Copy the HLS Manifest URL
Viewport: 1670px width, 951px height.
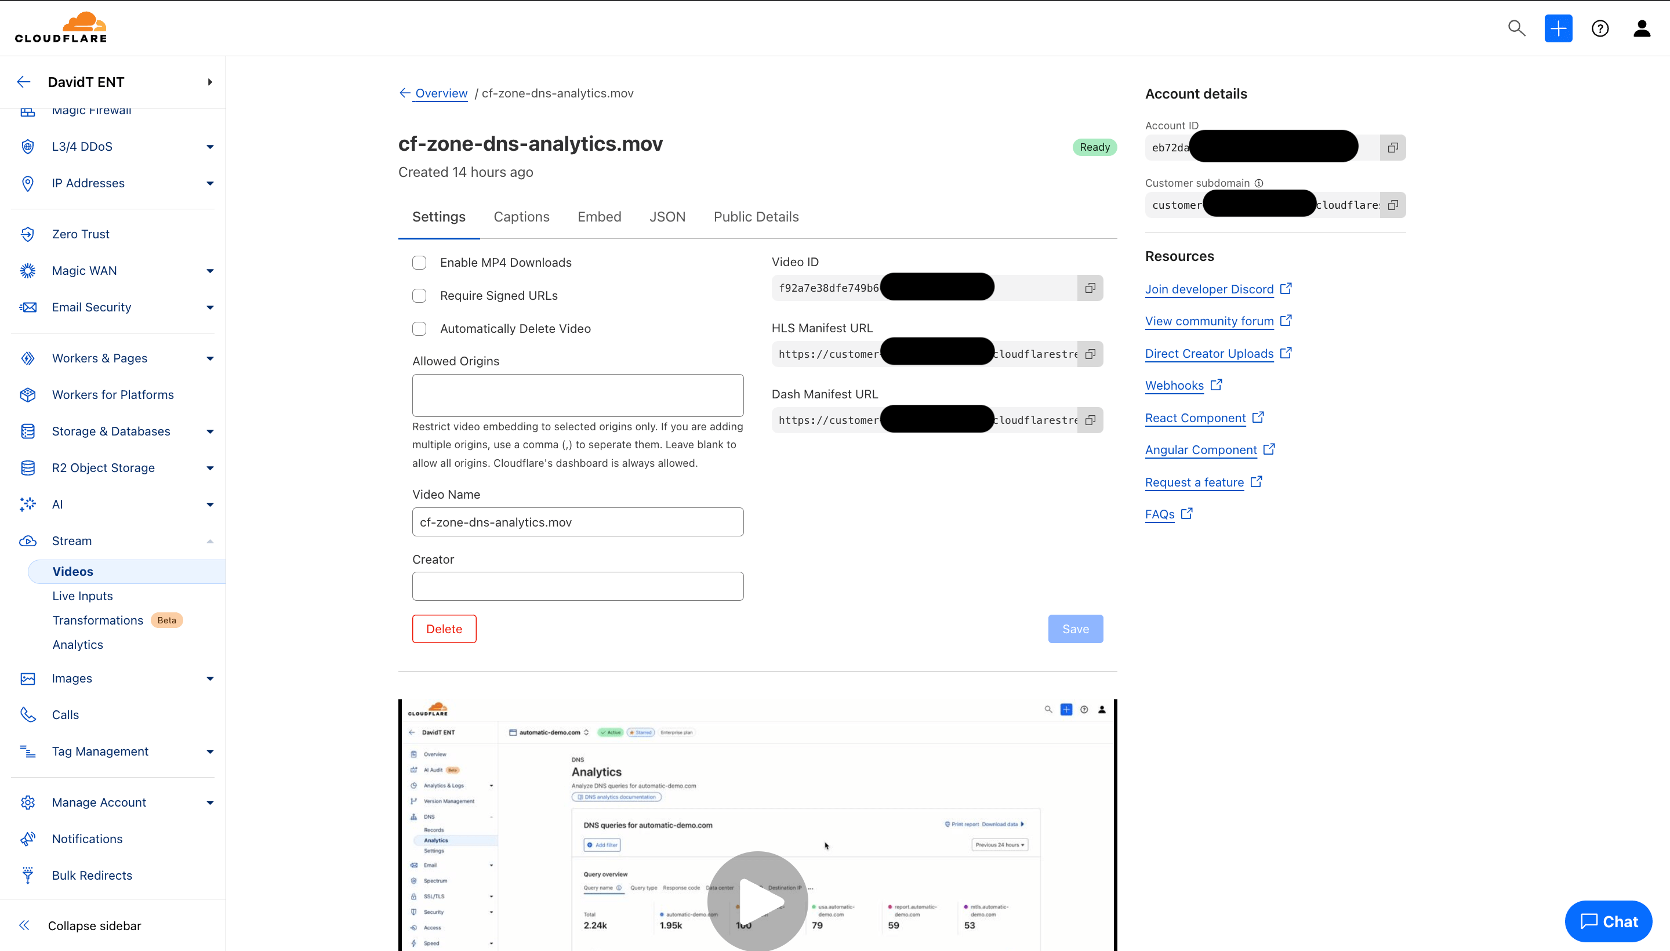click(1090, 353)
